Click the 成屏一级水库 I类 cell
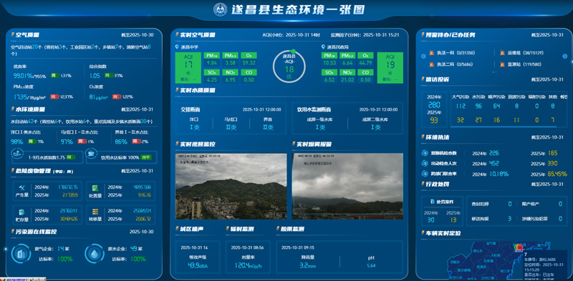573x281 pixels. click(x=320, y=124)
